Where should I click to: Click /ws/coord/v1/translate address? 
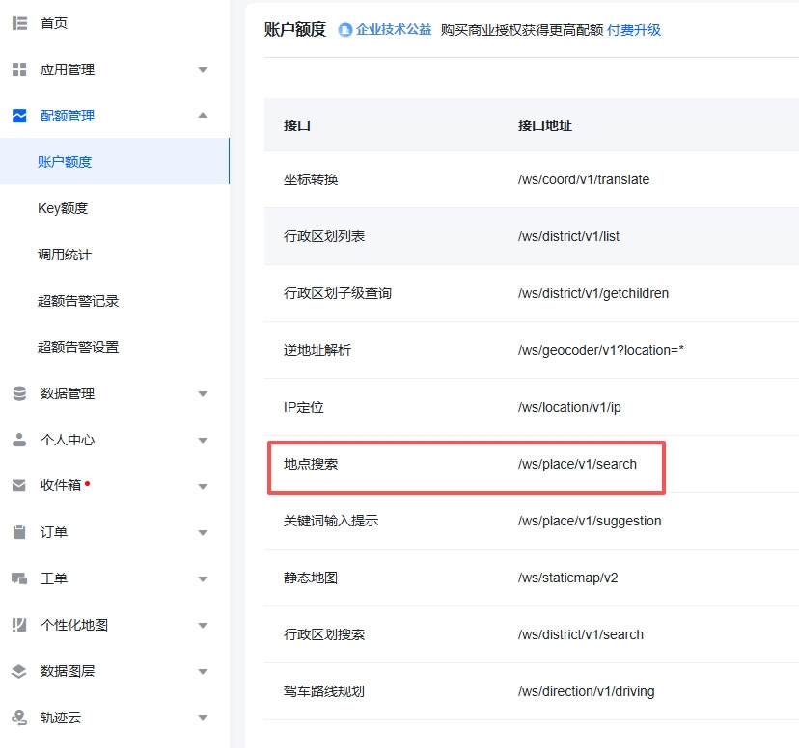584,179
